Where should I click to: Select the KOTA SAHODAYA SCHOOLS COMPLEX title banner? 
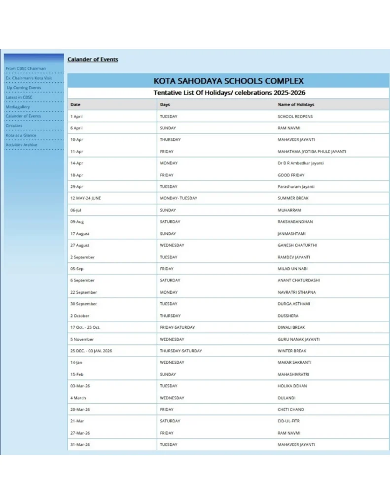228,81
